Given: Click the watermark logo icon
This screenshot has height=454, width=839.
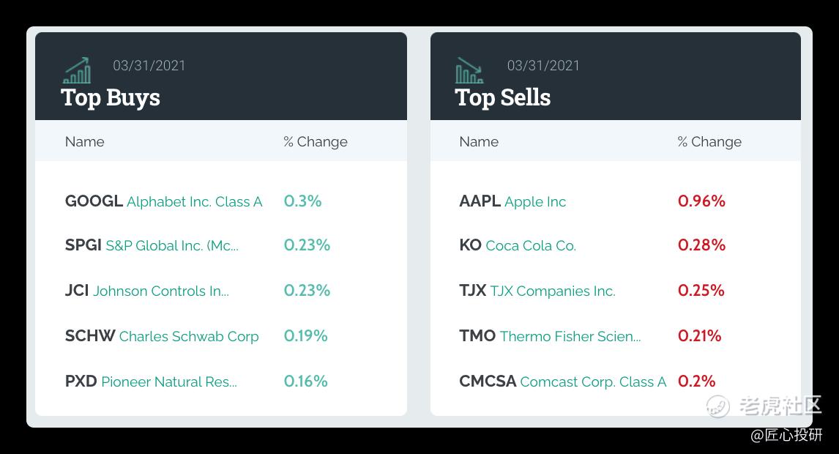Looking at the screenshot, I should pos(717,406).
